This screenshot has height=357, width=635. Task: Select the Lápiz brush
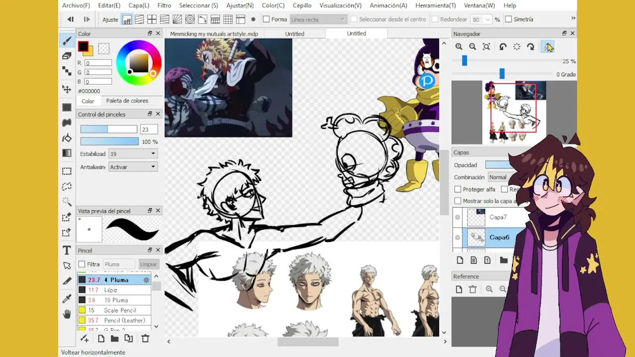pyautogui.click(x=114, y=290)
